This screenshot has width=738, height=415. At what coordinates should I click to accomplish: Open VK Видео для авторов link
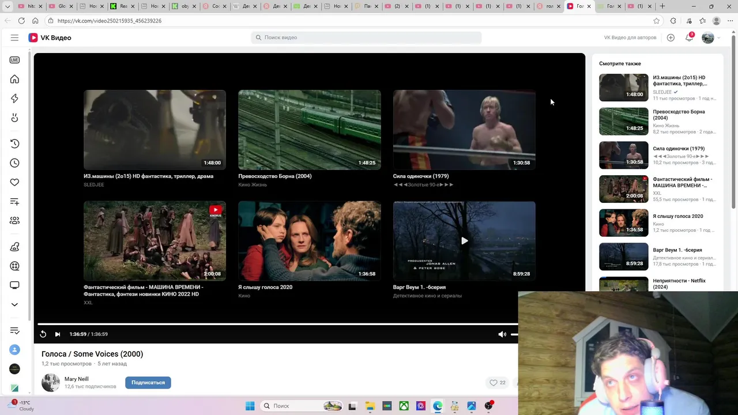click(x=630, y=37)
